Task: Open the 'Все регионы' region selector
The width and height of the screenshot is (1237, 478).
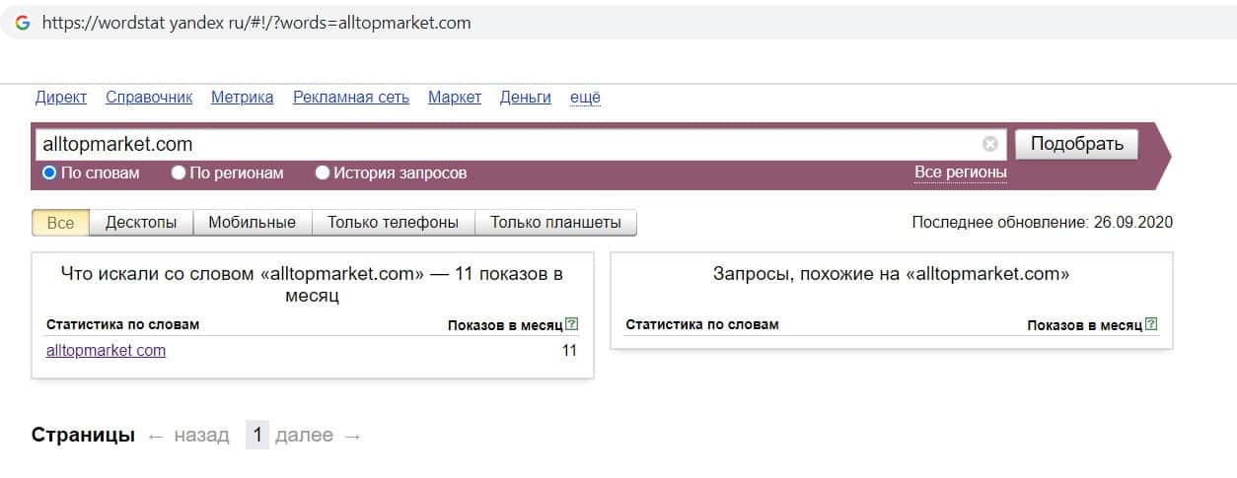Action: click(960, 172)
